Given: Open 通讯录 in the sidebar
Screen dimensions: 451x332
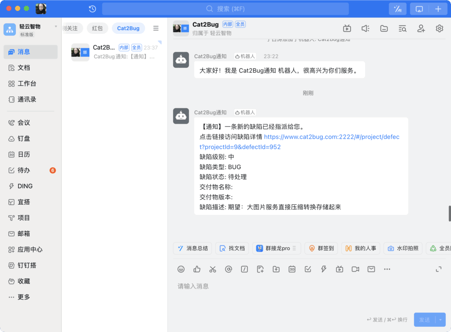Looking at the screenshot, I should [x=30, y=99].
